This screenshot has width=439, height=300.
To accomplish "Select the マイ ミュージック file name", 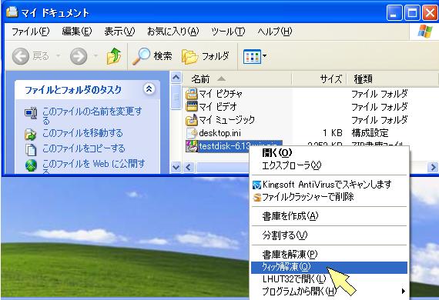I will click(x=226, y=120).
